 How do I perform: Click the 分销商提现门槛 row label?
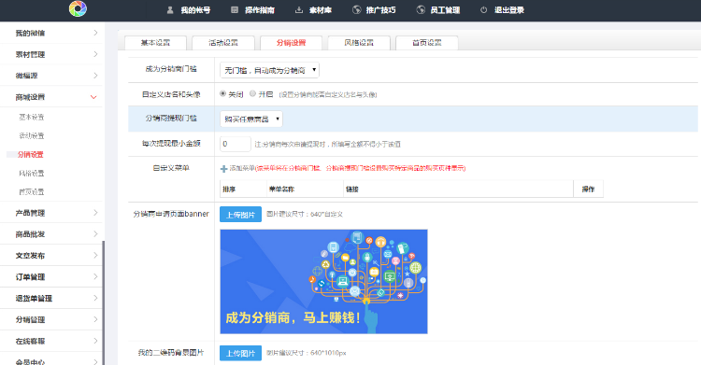pyautogui.click(x=171, y=119)
